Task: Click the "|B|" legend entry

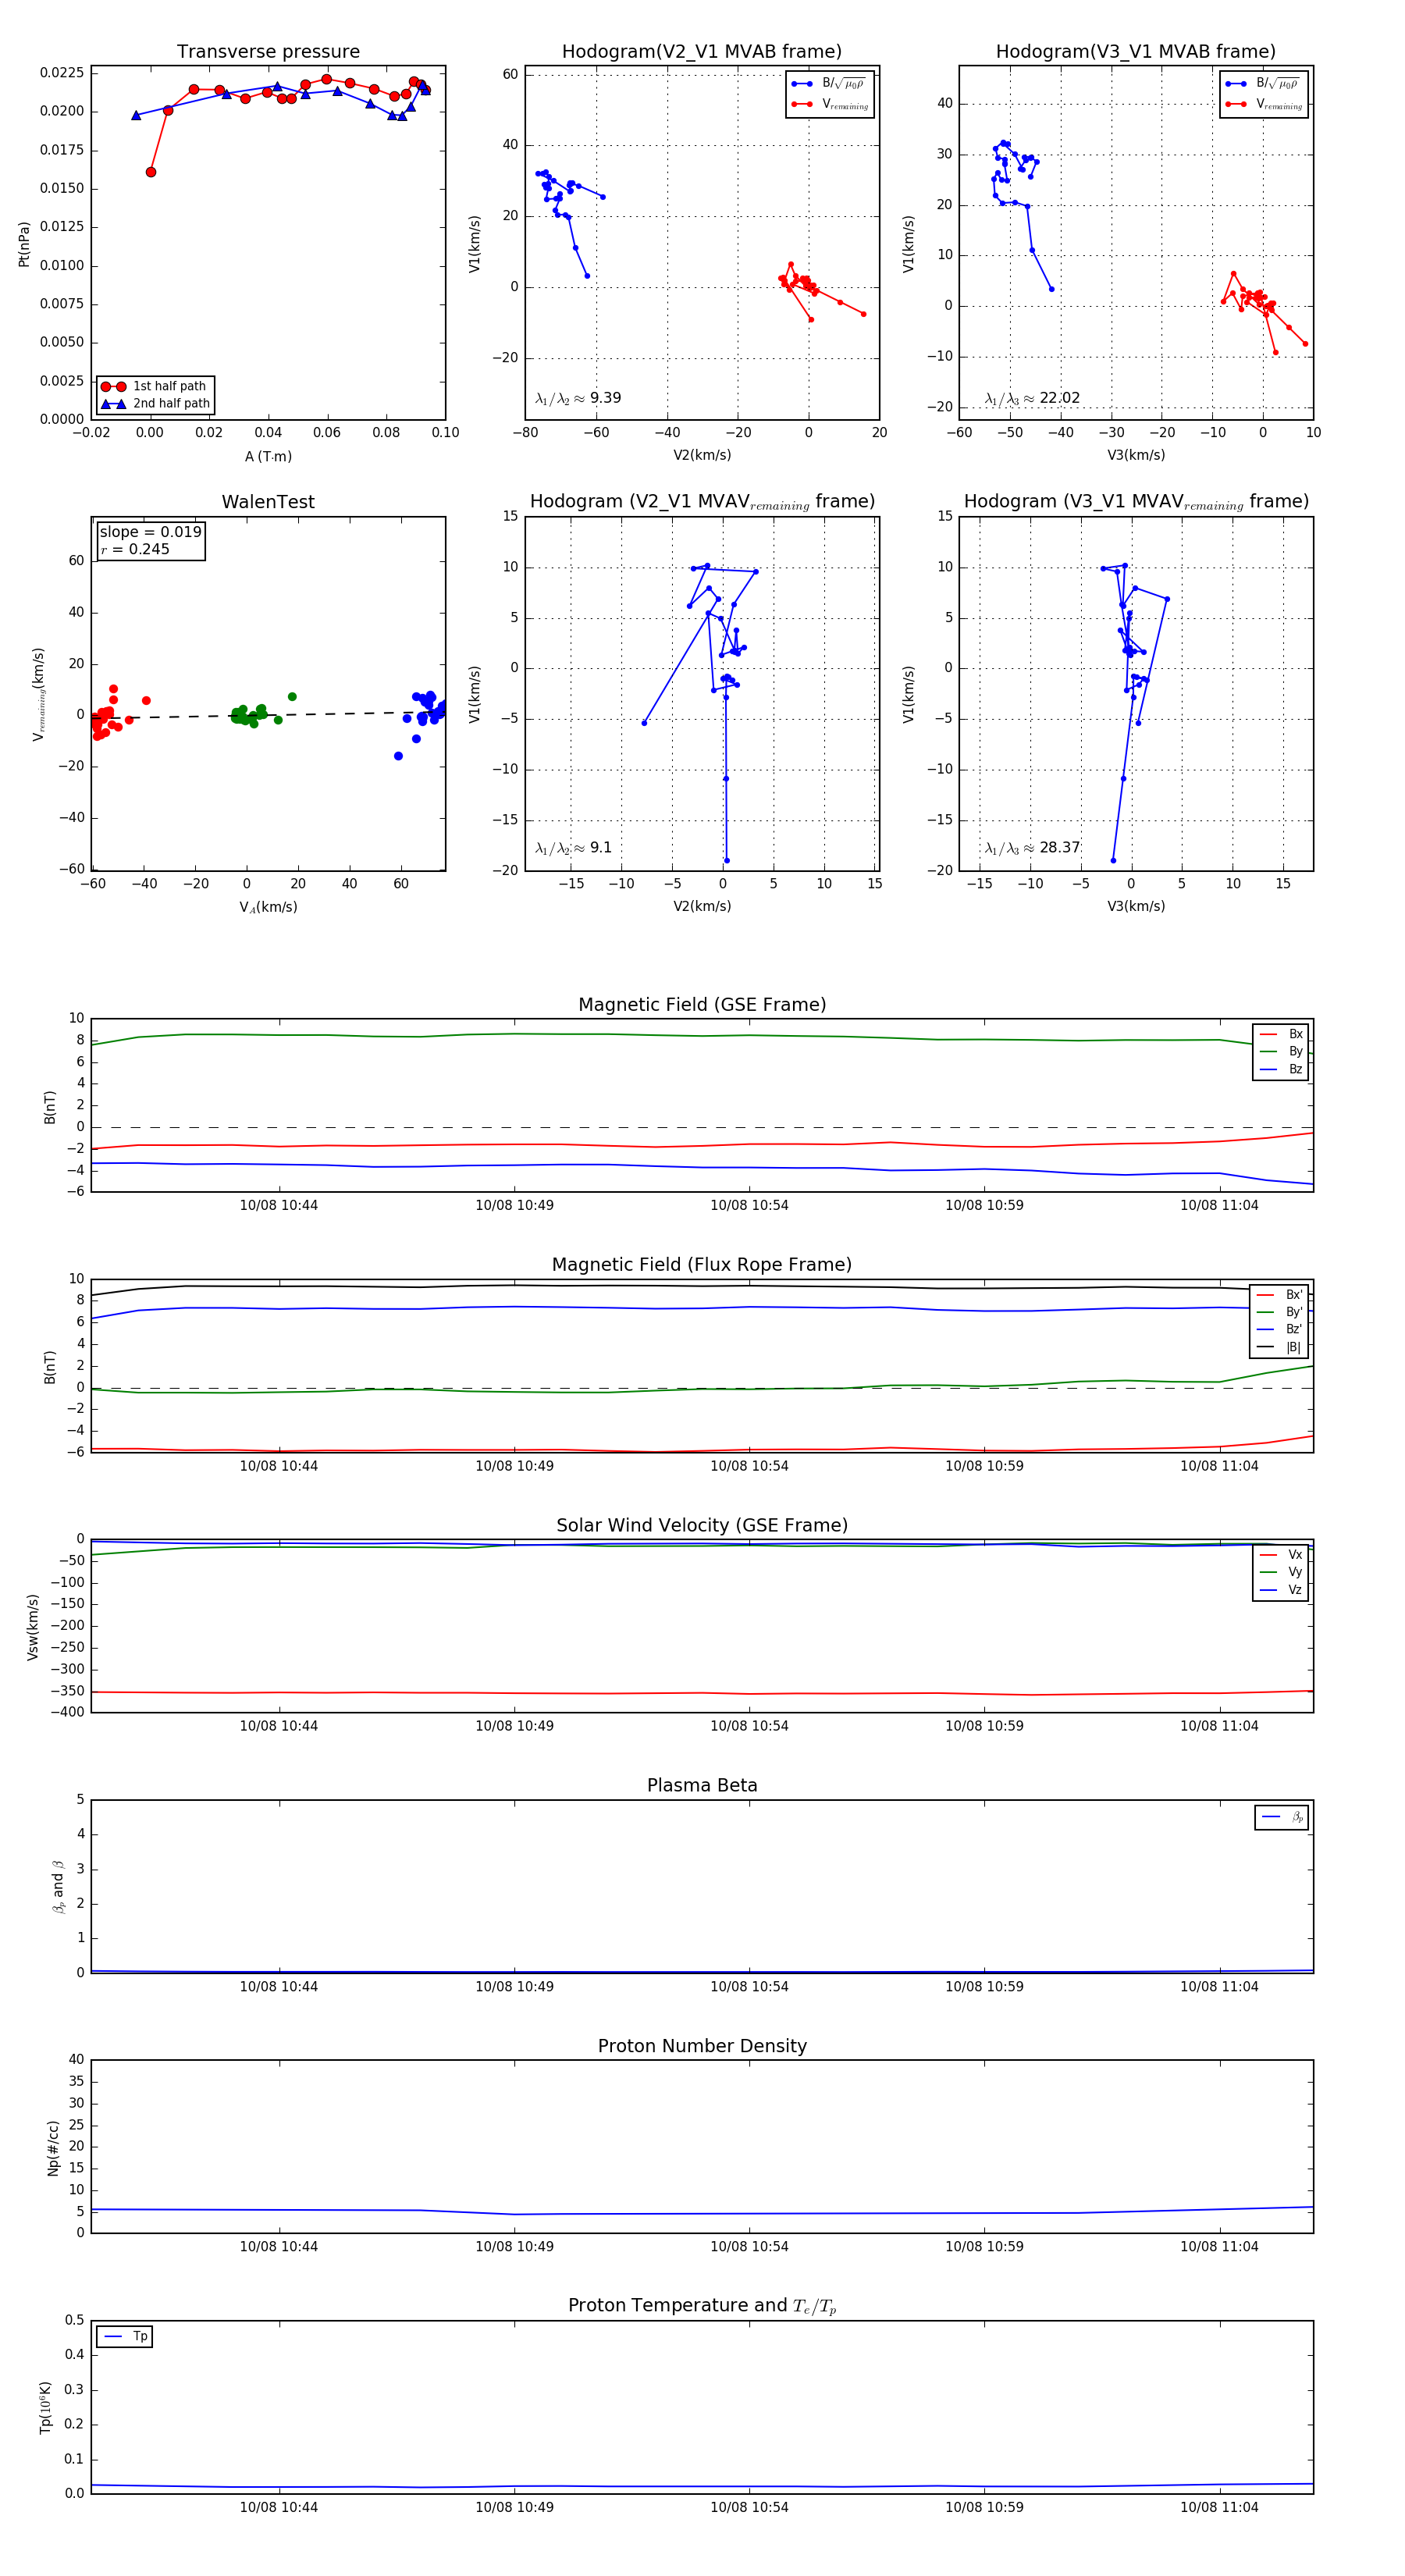Action: pos(1279,1347)
